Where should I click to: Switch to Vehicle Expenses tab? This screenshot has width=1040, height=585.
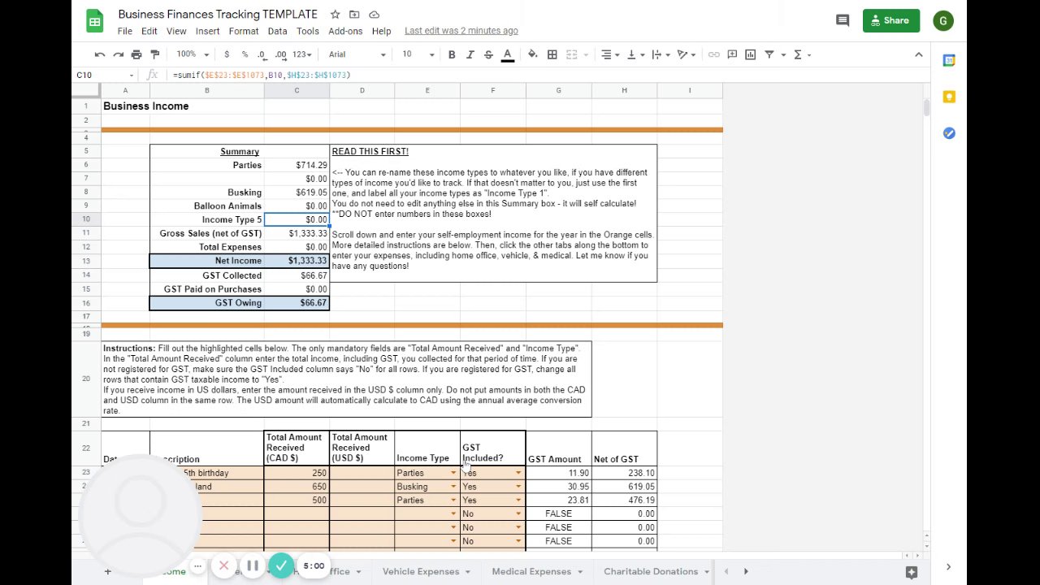coord(421,571)
